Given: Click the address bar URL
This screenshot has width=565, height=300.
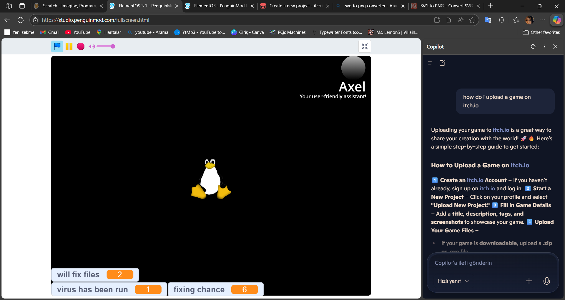Looking at the screenshot, I should pos(96,20).
